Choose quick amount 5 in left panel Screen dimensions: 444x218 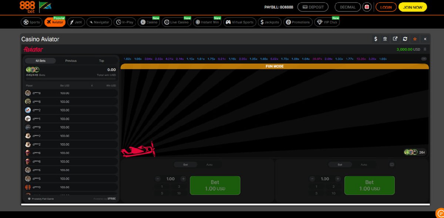tap(162, 193)
